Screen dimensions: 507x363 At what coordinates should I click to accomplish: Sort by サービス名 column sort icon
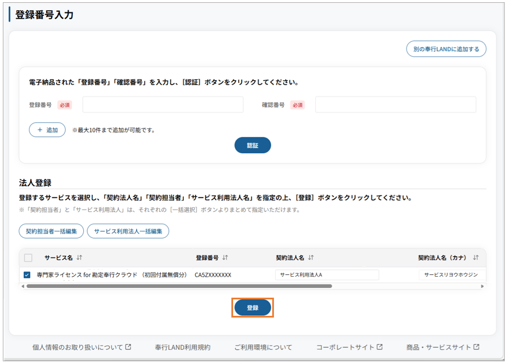click(x=79, y=258)
